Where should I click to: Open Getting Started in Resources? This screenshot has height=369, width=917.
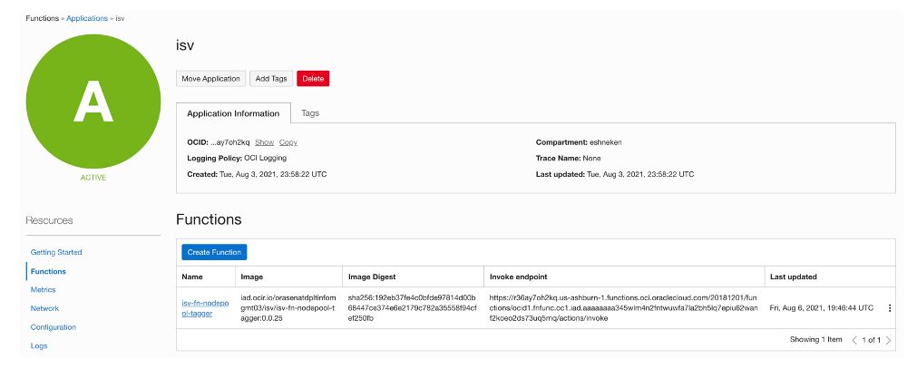click(56, 252)
